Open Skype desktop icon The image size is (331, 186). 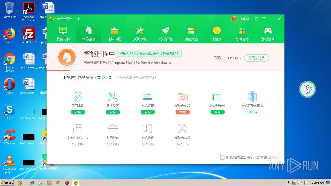point(9,112)
